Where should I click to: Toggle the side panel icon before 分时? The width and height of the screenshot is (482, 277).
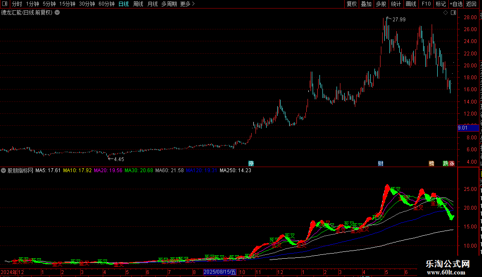point(5,4)
